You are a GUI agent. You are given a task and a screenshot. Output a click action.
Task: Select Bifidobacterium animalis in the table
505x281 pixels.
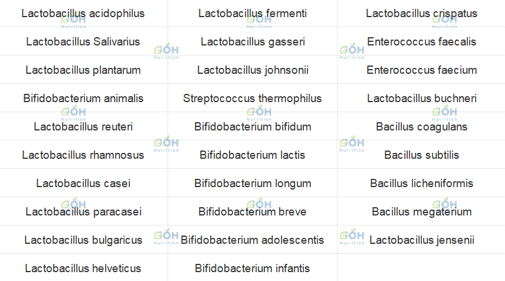pyautogui.click(x=83, y=99)
